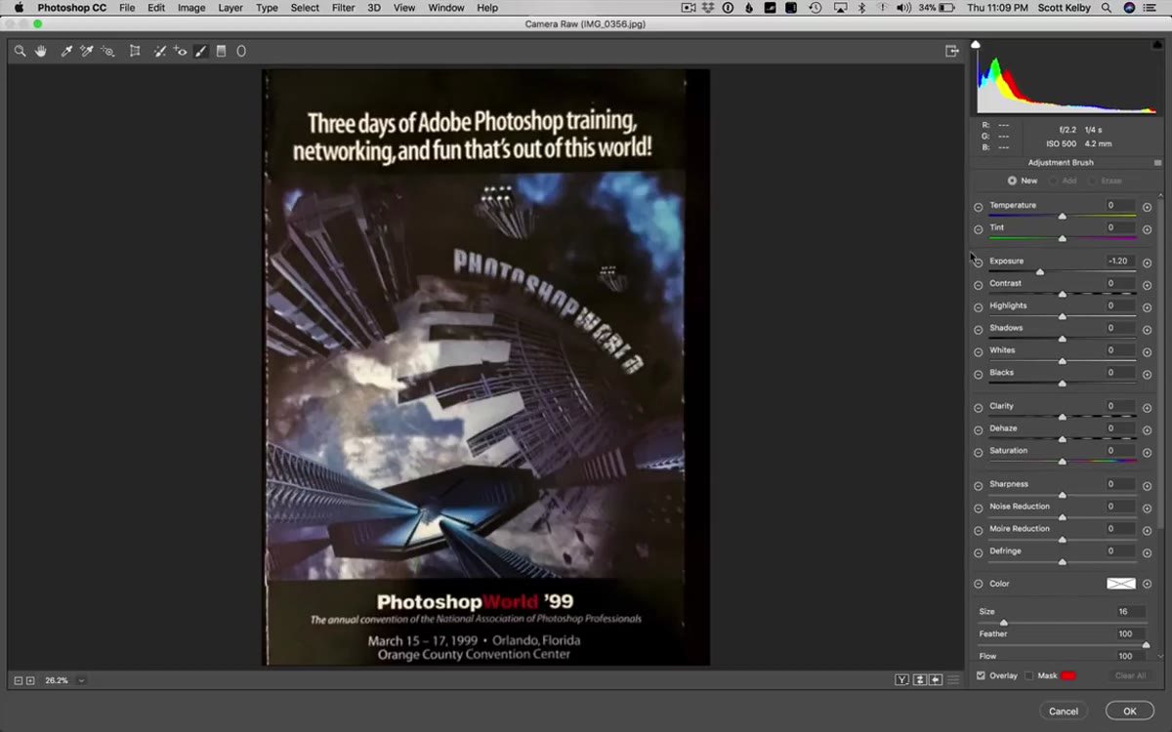Click the Bluetooth menu bar icon

click(861, 8)
